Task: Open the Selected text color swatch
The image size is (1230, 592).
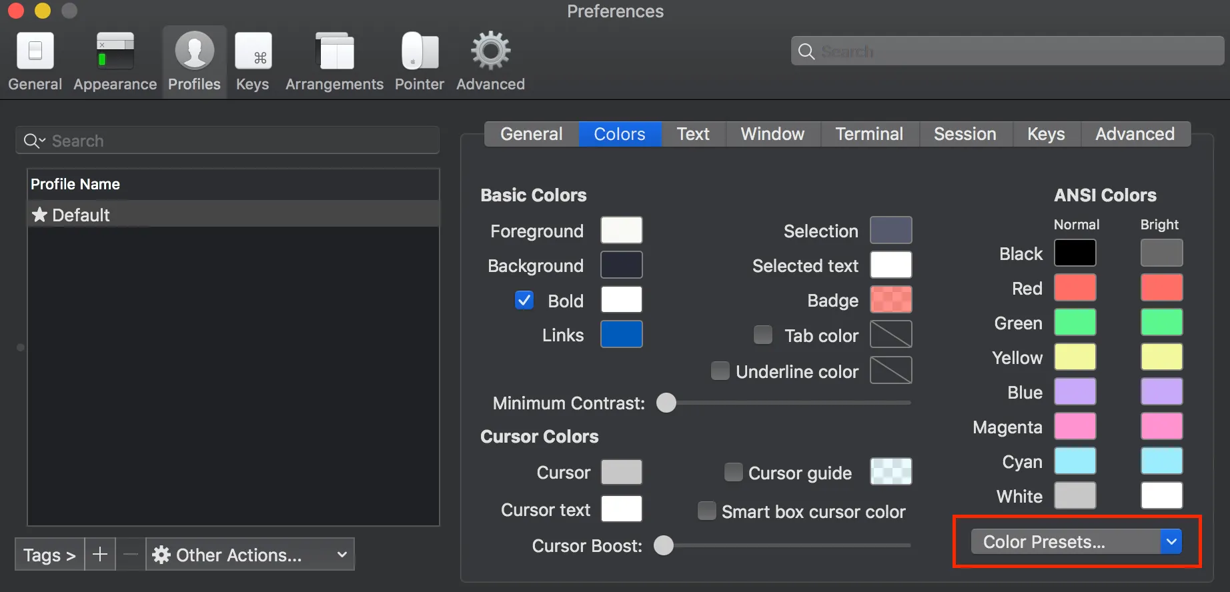Action: [x=891, y=265]
